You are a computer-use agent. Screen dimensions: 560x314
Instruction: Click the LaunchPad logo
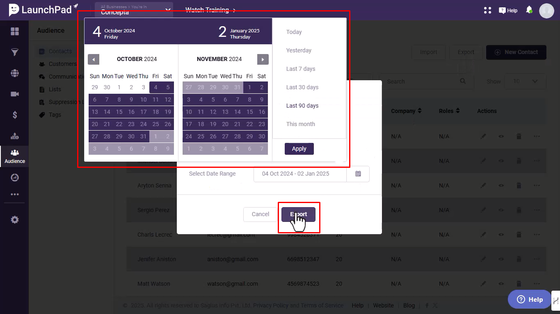(43, 9)
